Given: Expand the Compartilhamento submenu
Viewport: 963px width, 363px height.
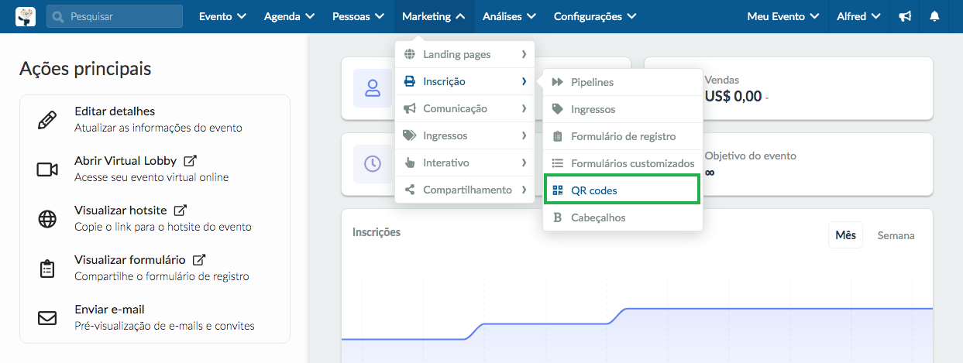Looking at the screenshot, I should click(465, 190).
